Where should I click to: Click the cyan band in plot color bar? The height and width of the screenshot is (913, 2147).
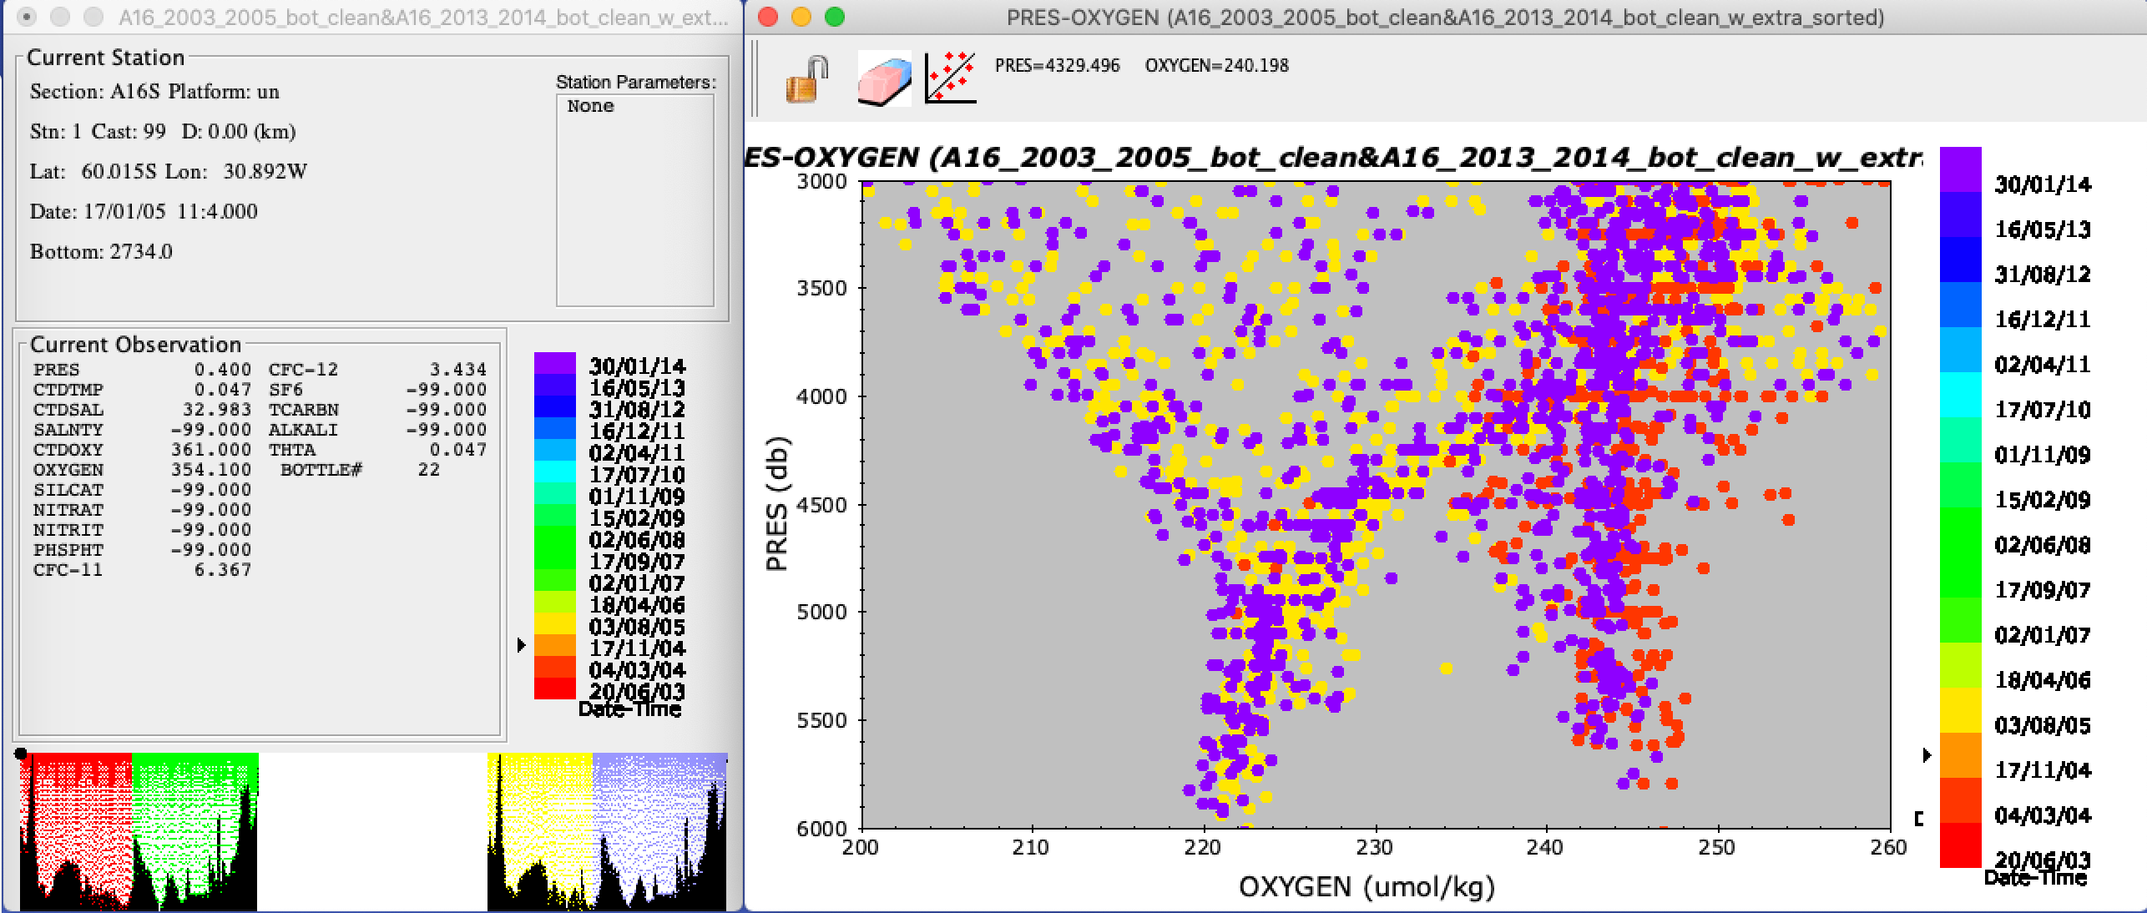pyautogui.click(x=1960, y=395)
